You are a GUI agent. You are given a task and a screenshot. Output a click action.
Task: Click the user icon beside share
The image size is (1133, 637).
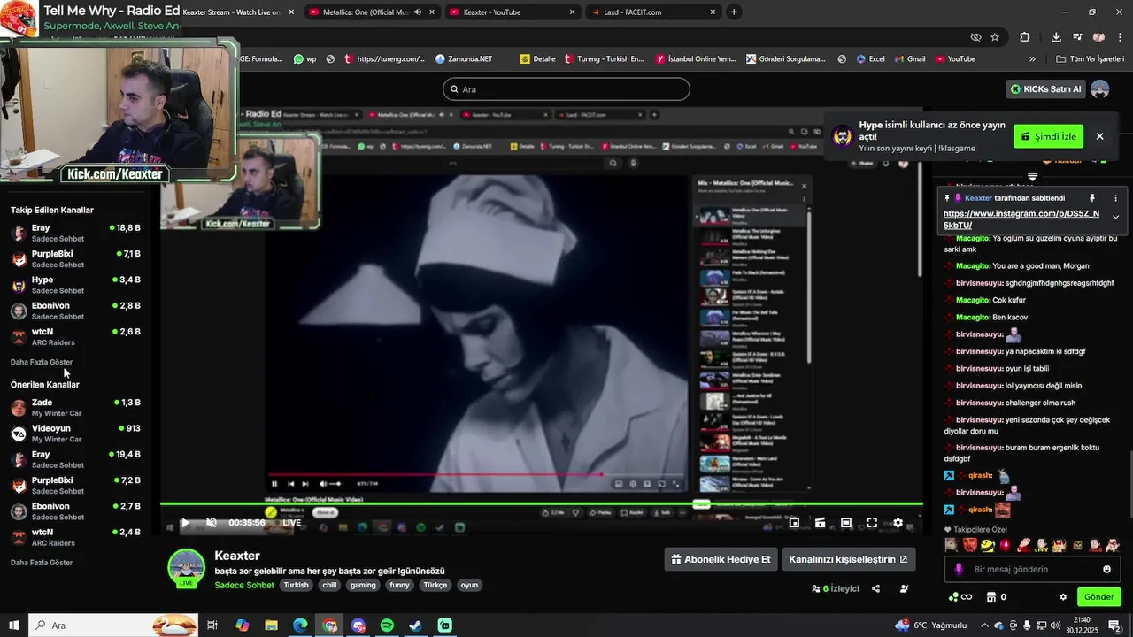click(x=904, y=588)
